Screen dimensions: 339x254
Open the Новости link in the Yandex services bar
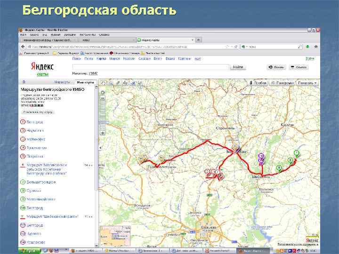[129, 58]
